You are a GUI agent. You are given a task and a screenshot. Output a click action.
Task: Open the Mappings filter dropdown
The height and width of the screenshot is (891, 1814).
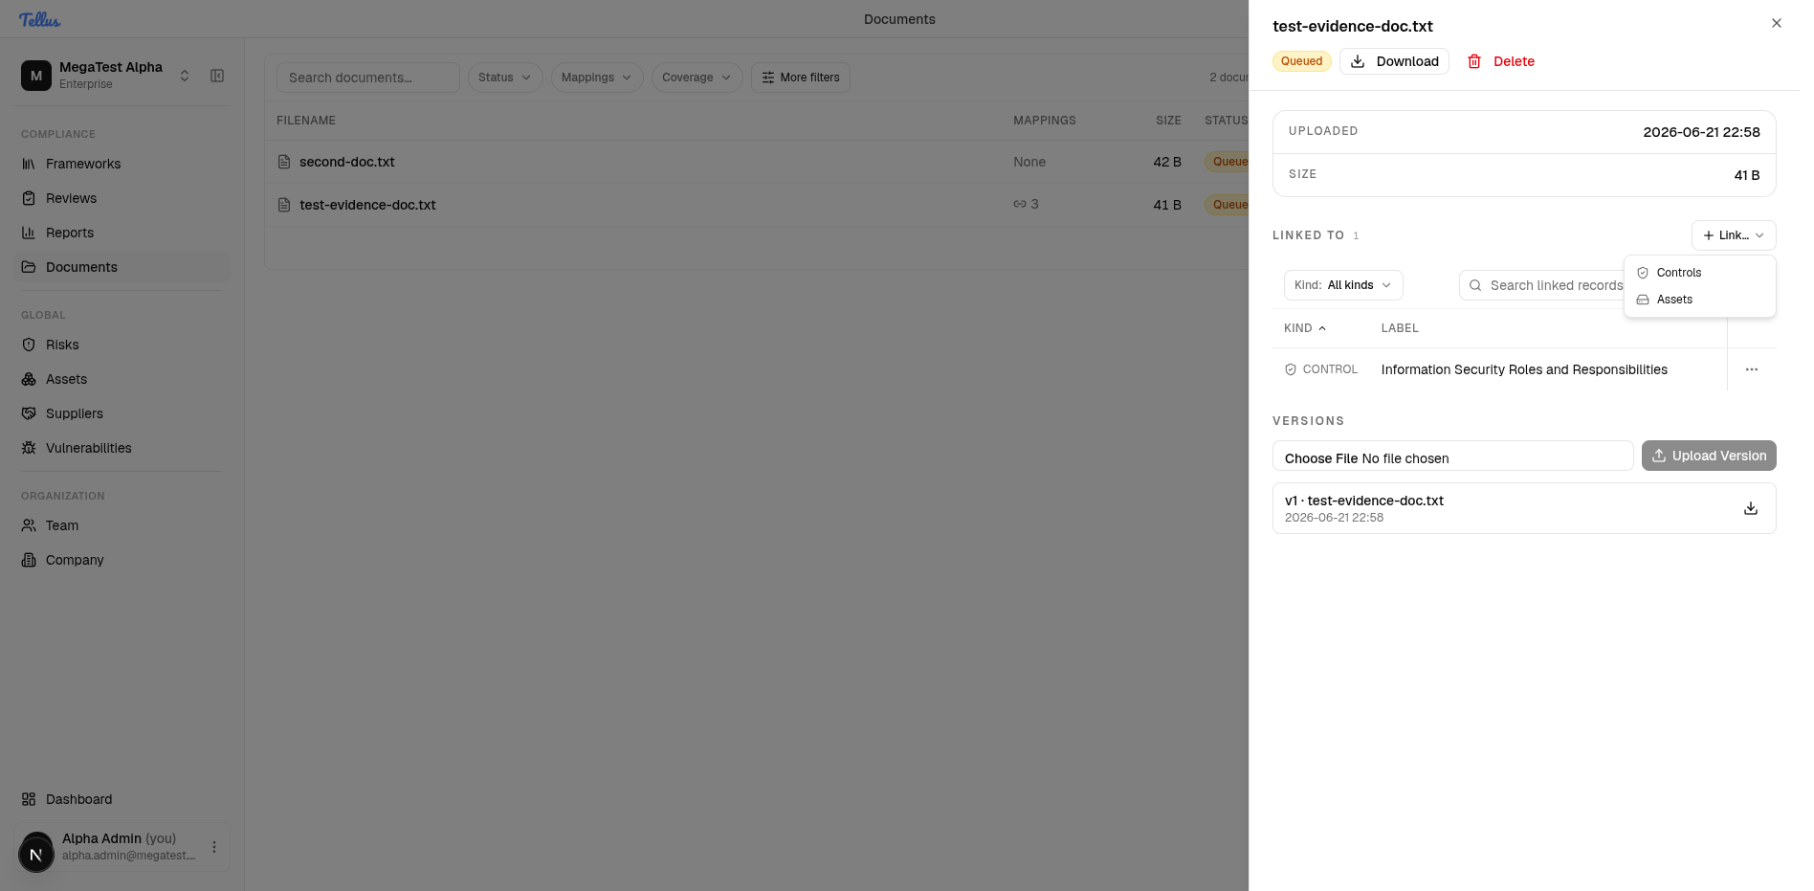point(597,78)
